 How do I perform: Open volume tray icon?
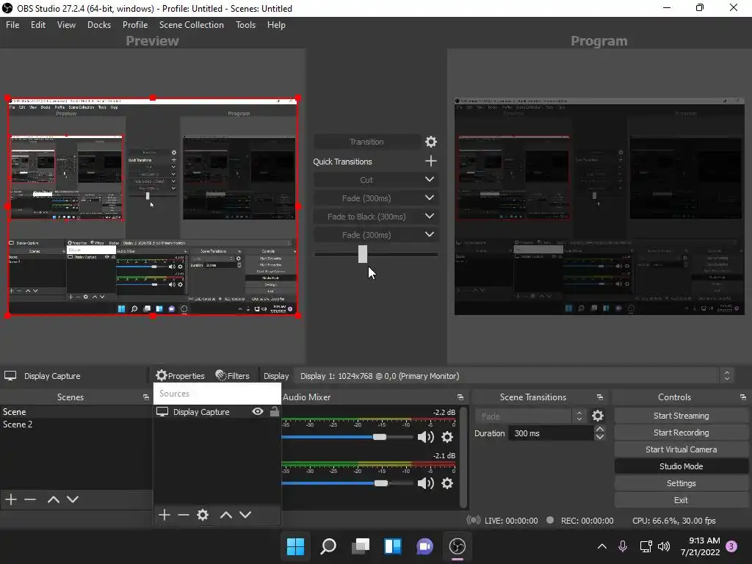coord(664,546)
